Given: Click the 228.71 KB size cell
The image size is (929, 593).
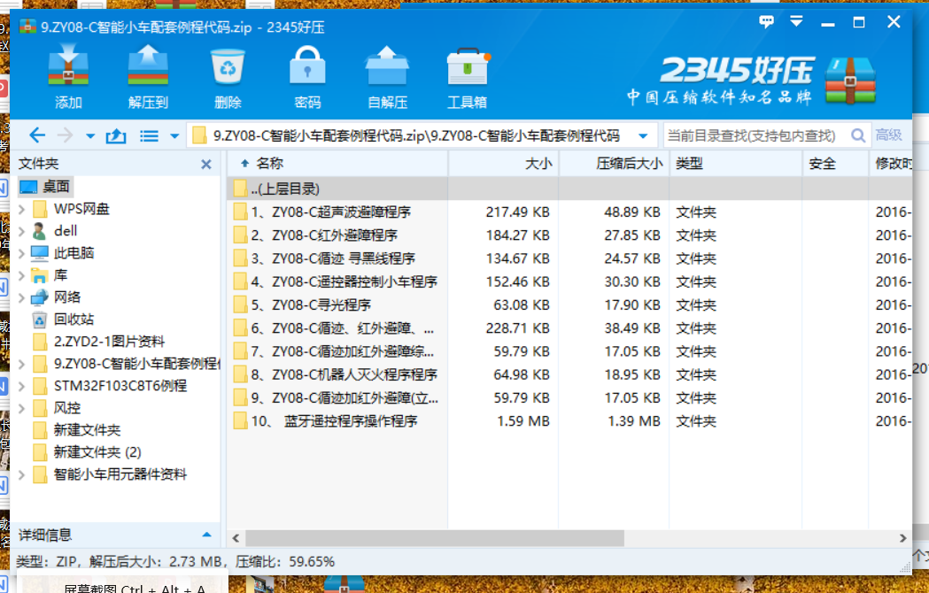Looking at the screenshot, I should tap(518, 328).
